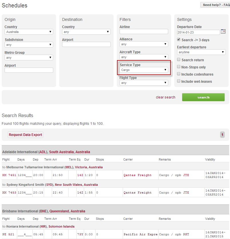Click the Airline filter input field

pos(144,32)
